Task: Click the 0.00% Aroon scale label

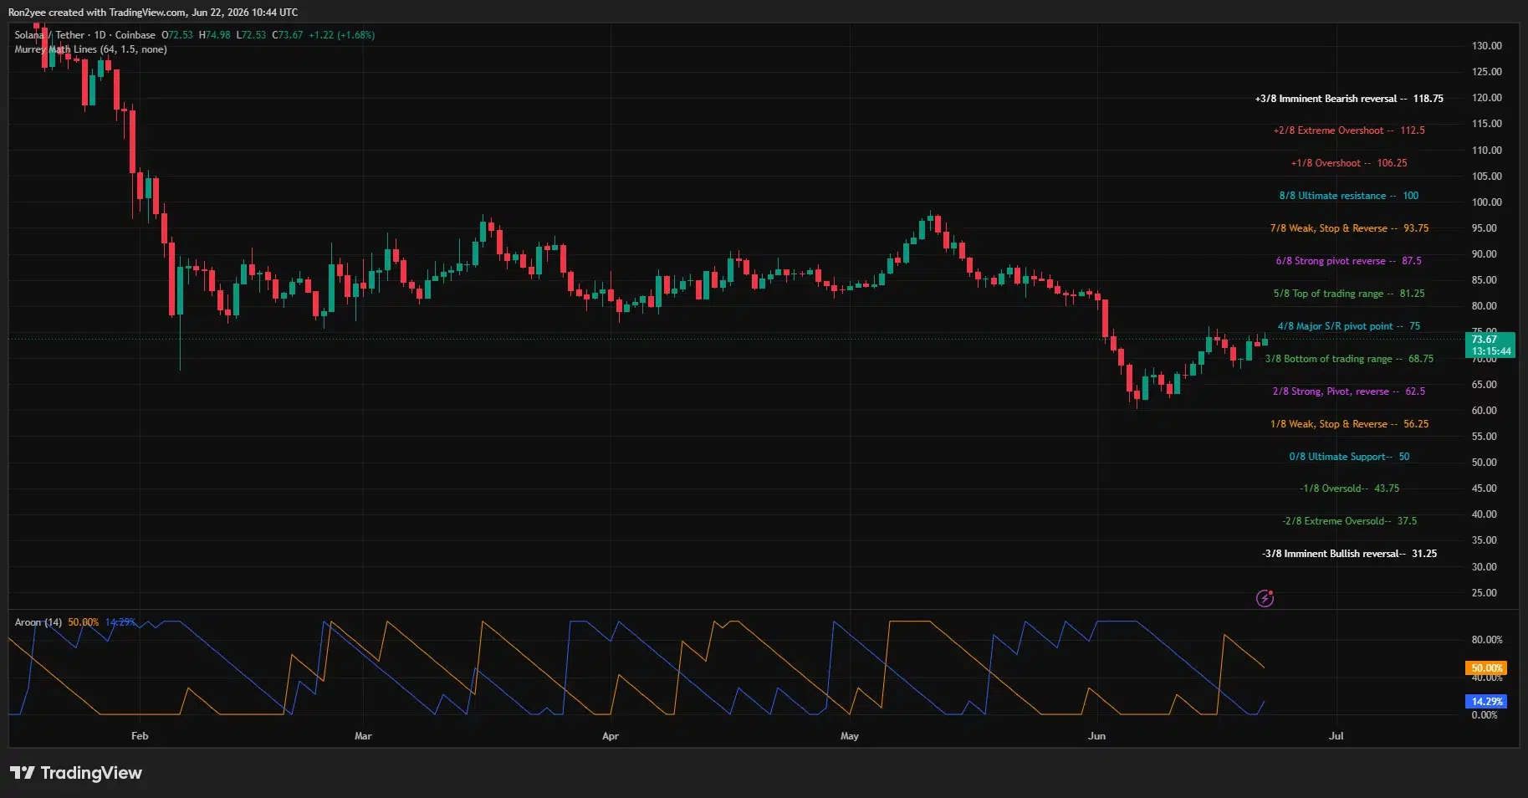Action: tap(1485, 715)
